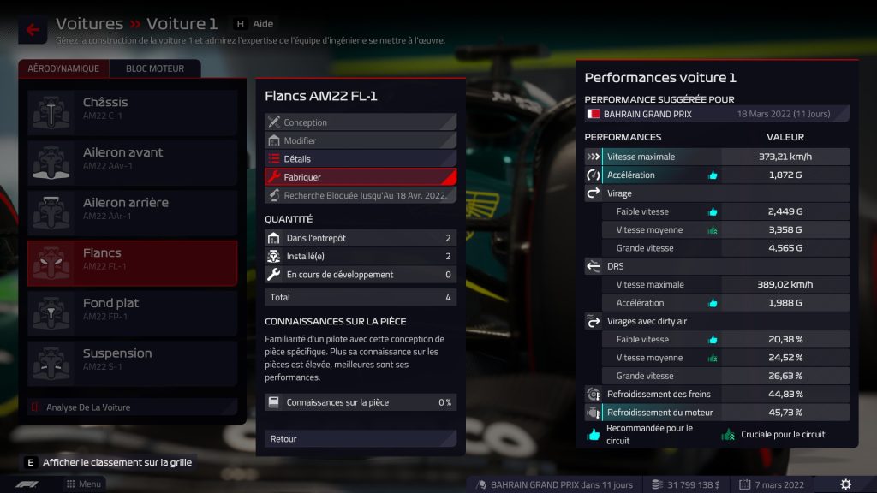The height and width of the screenshot is (493, 877).
Task: Select the Châssis part icon
Action: (51, 111)
